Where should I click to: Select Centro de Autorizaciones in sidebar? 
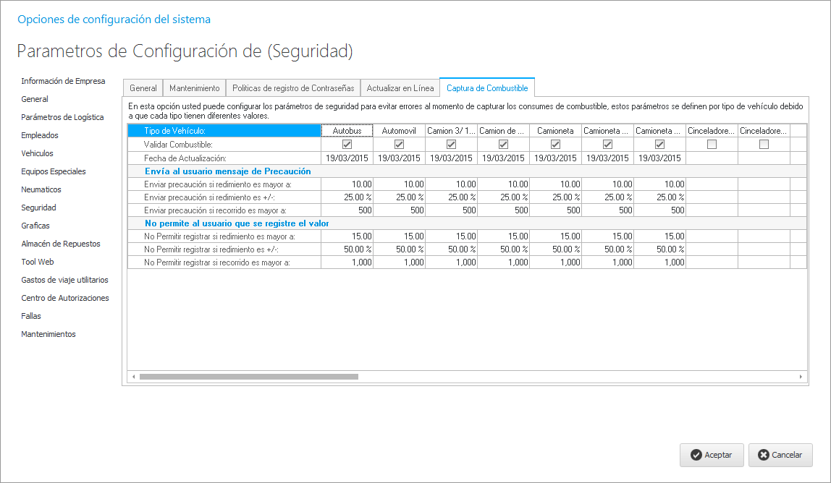[65, 298]
